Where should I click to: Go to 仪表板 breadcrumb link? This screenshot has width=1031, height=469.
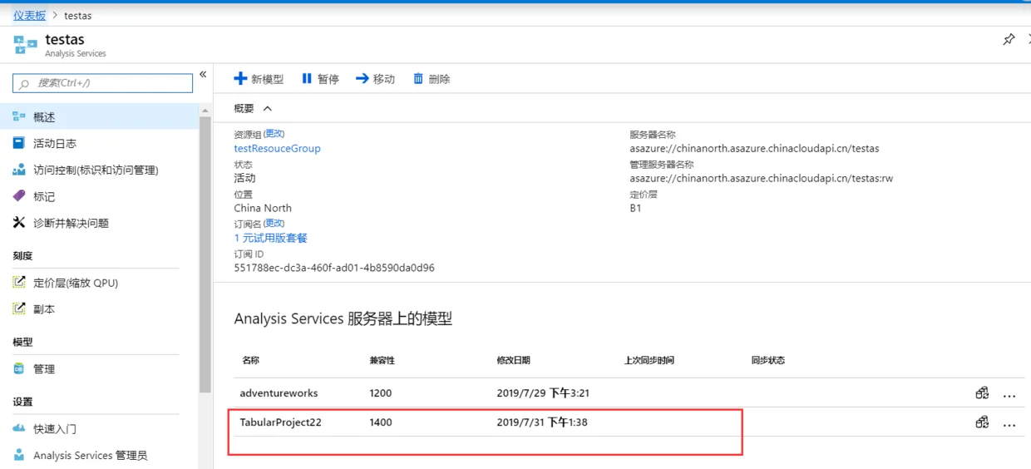click(30, 15)
